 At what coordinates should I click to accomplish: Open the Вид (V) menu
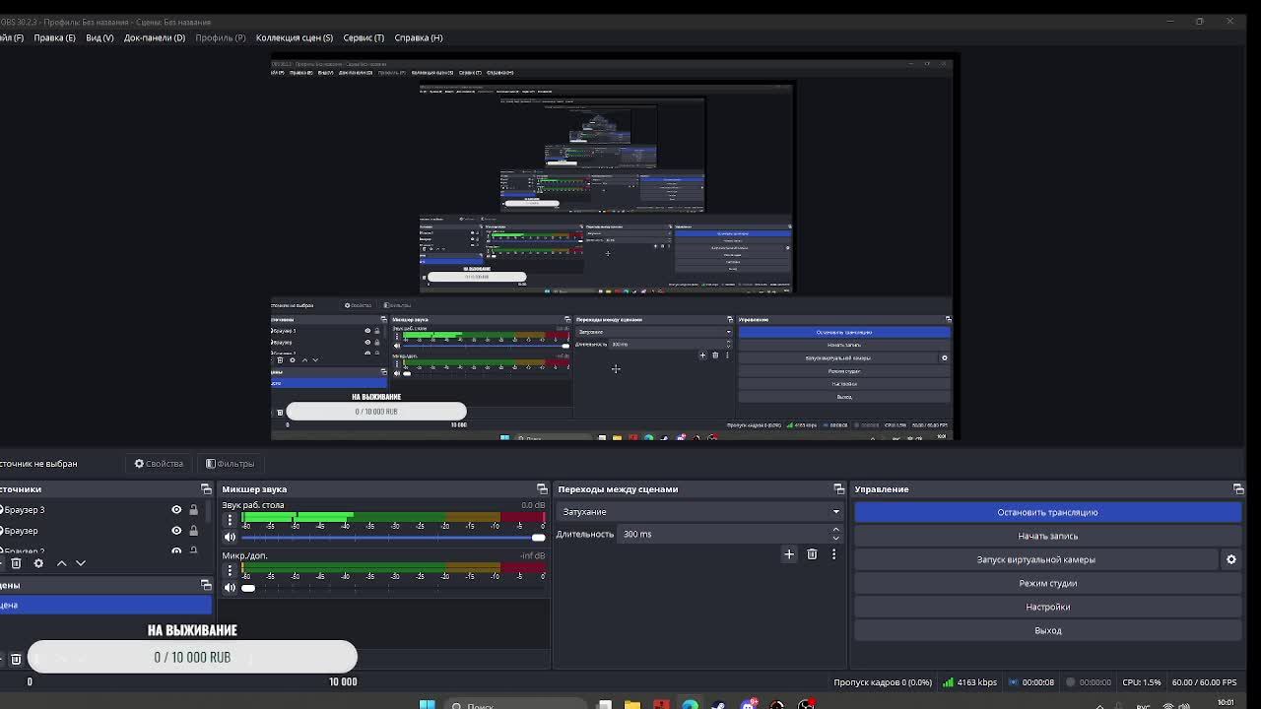[x=100, y=37]
